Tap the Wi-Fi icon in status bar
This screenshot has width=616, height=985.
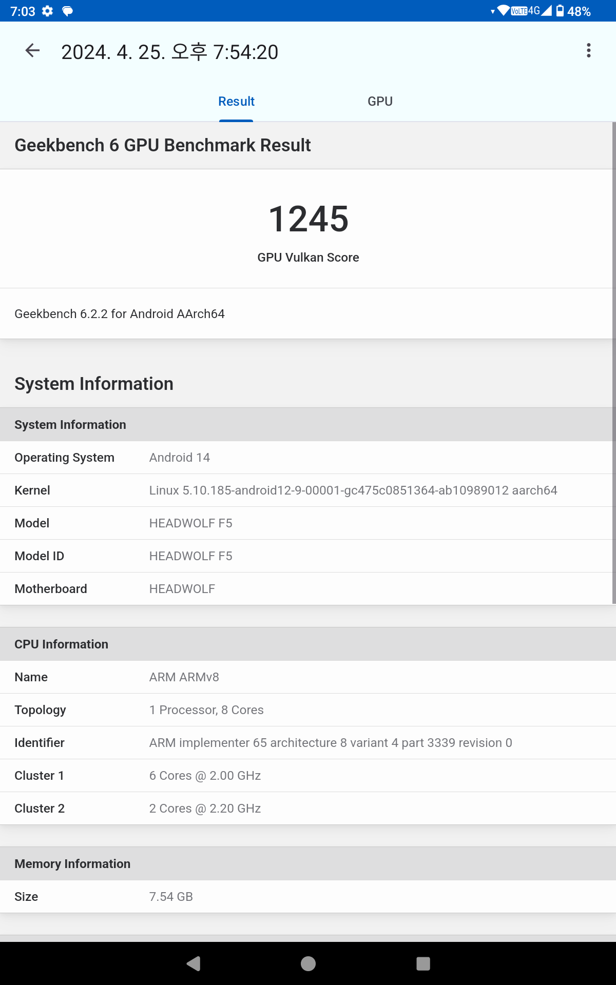tap(503, 10)
